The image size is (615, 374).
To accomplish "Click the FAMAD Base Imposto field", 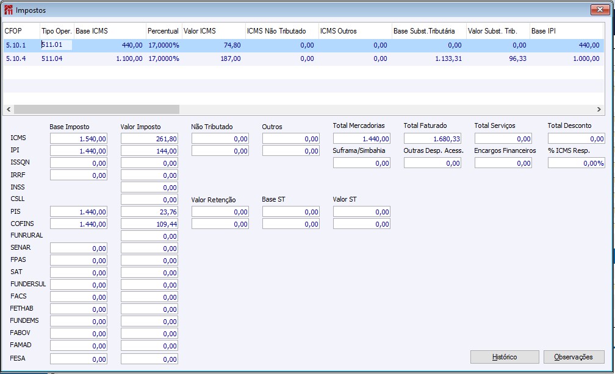I will click(79, 345).
